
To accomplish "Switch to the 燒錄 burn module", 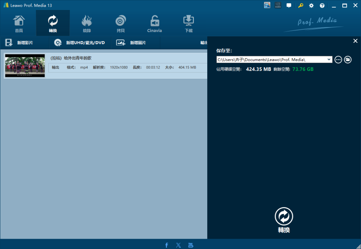I will tap(87, 23).
